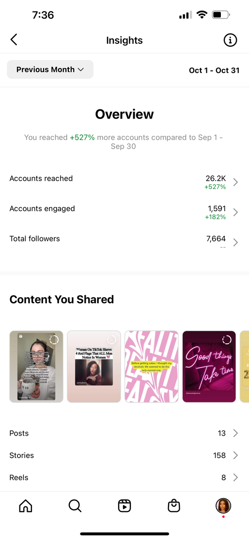Go to the Home tab icon
The image size is (249, 540).
(26, 506)
